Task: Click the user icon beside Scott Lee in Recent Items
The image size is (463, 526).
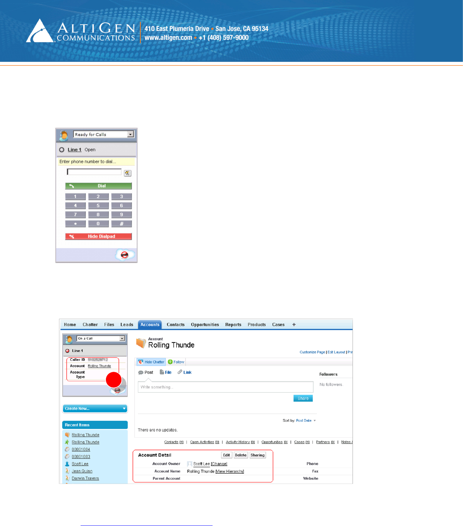Action: click(x=67, y=464)
